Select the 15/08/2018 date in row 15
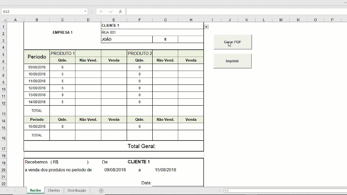The image size is (347, 195). [37, 127]
